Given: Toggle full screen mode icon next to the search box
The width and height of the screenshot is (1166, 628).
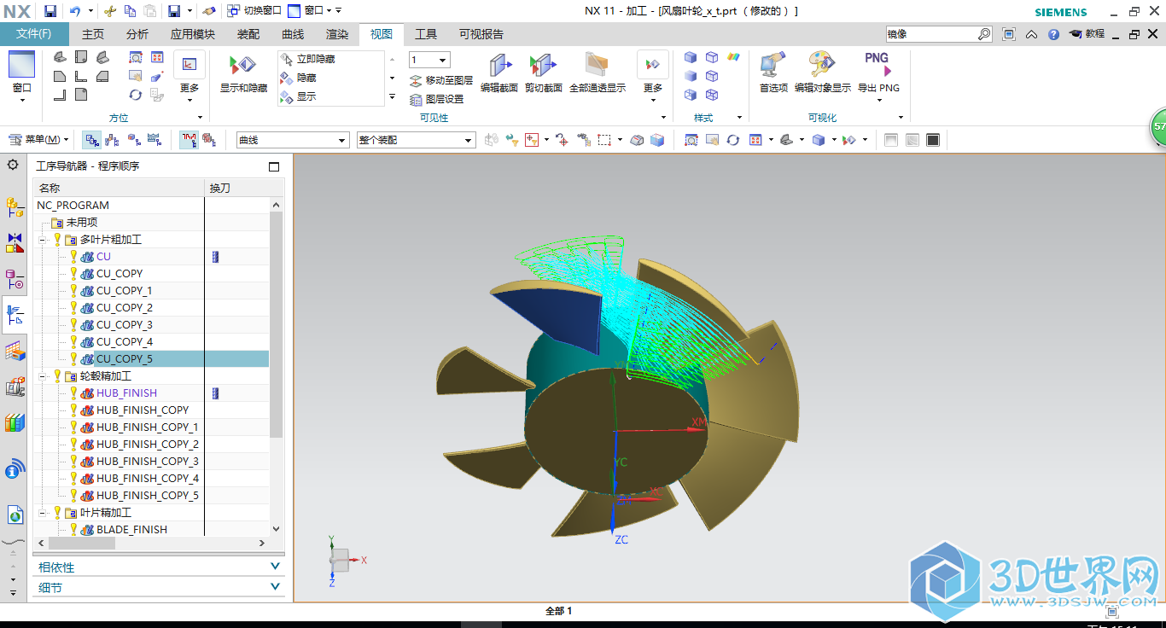Looking at the screenshot, I should [x=1009, y=34].
